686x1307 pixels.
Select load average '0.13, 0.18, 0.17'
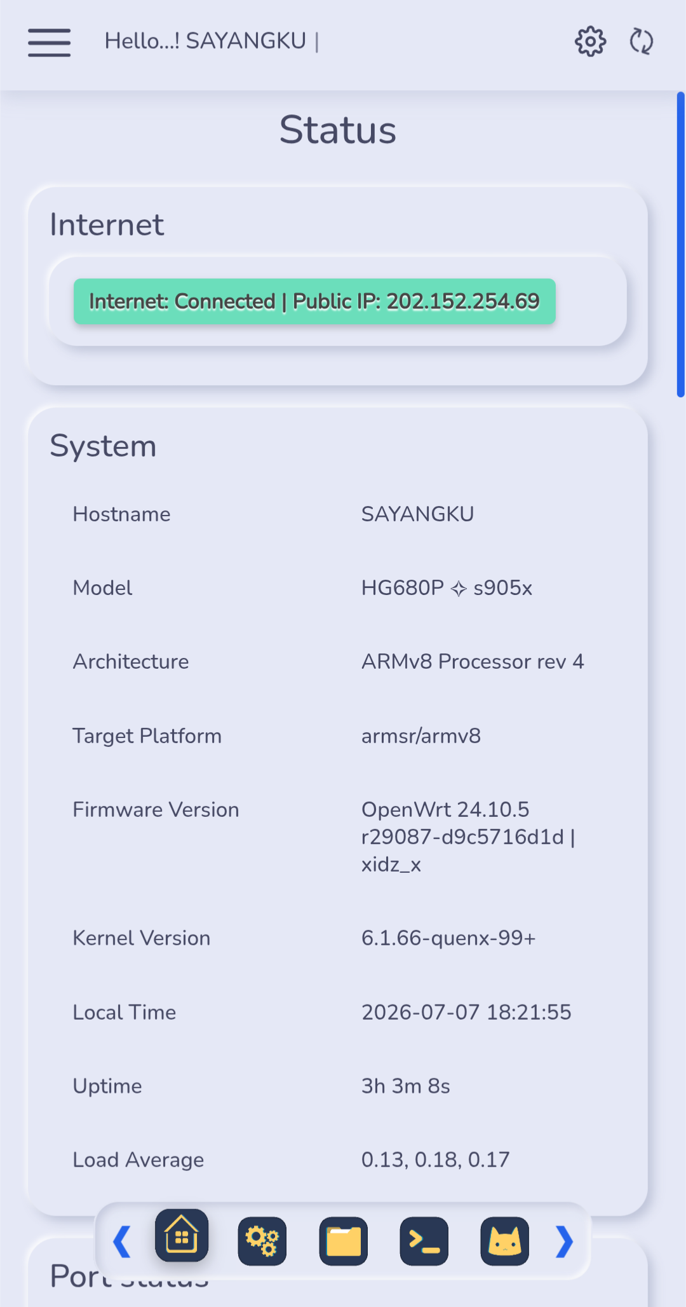tap(436, 1160)
